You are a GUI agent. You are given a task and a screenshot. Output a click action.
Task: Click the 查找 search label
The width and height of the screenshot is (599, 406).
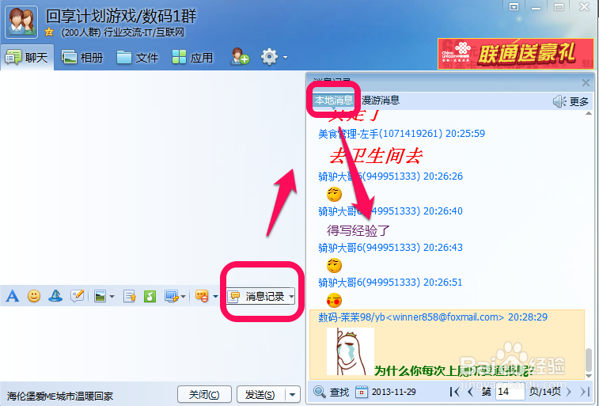339,392
